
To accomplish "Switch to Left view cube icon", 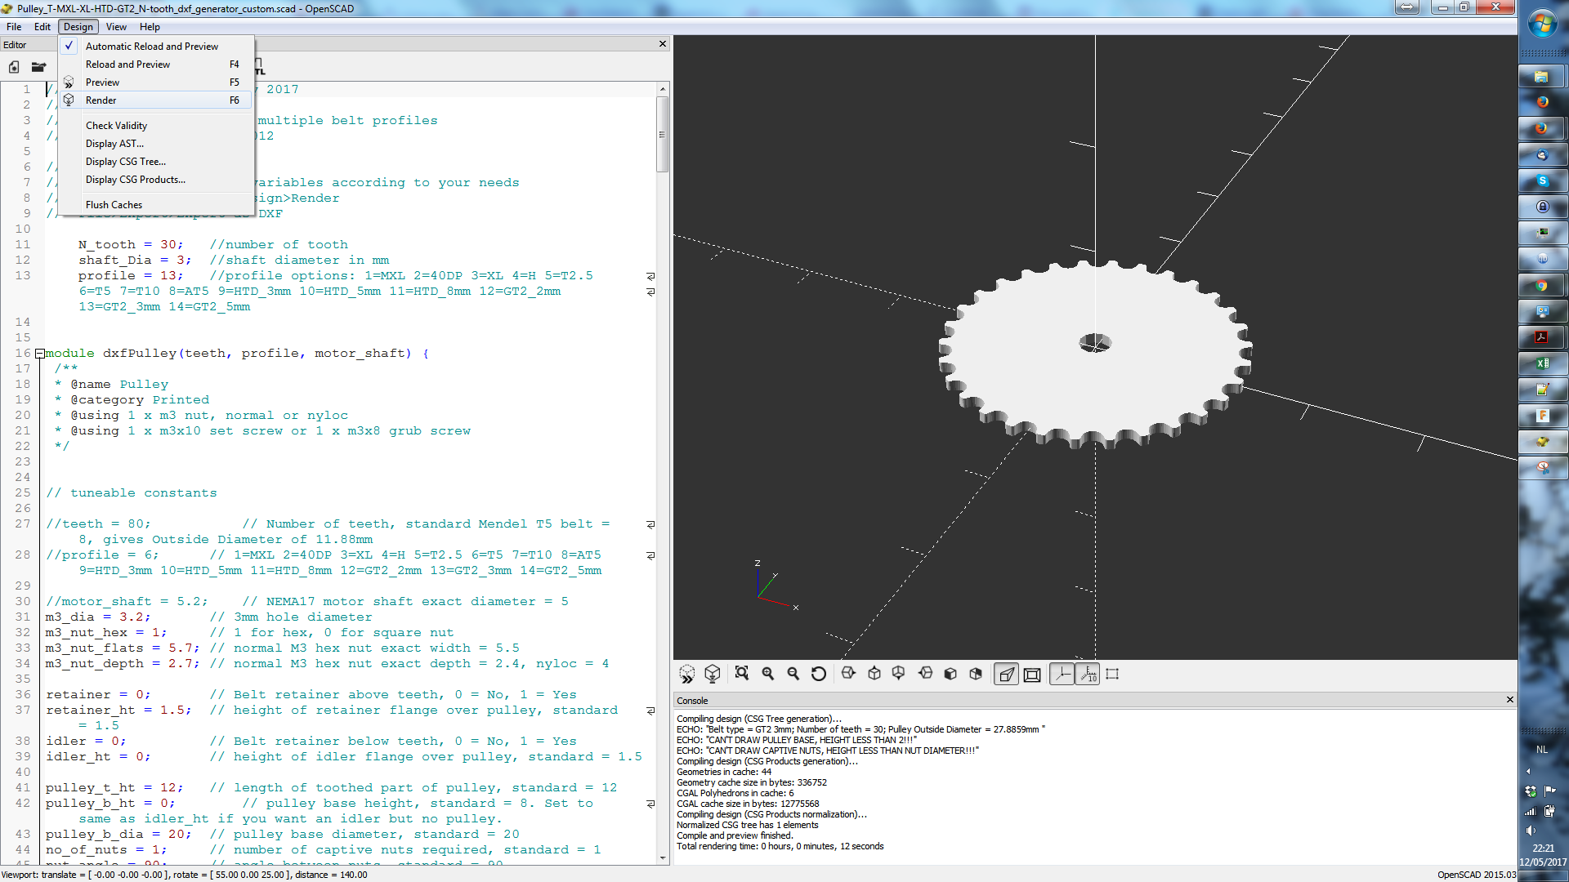I will pos(925,674).
